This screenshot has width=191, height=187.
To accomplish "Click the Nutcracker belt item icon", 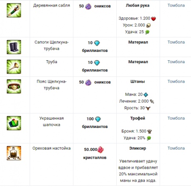I will 14,86.
